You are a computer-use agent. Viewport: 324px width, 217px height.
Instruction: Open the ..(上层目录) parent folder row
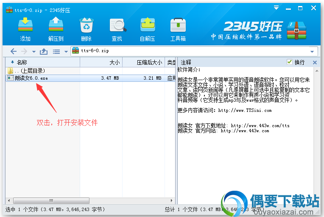tap(90, 71)
